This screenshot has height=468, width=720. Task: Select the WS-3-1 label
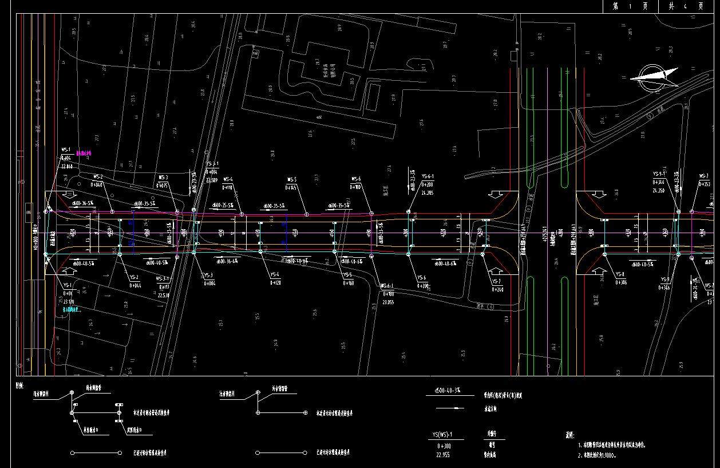[163, 278]
